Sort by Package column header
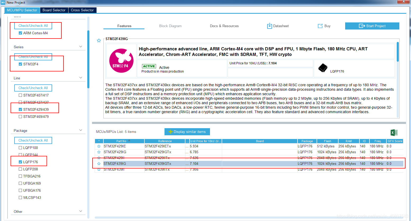 pyautogui.click(x=307, y=141)
